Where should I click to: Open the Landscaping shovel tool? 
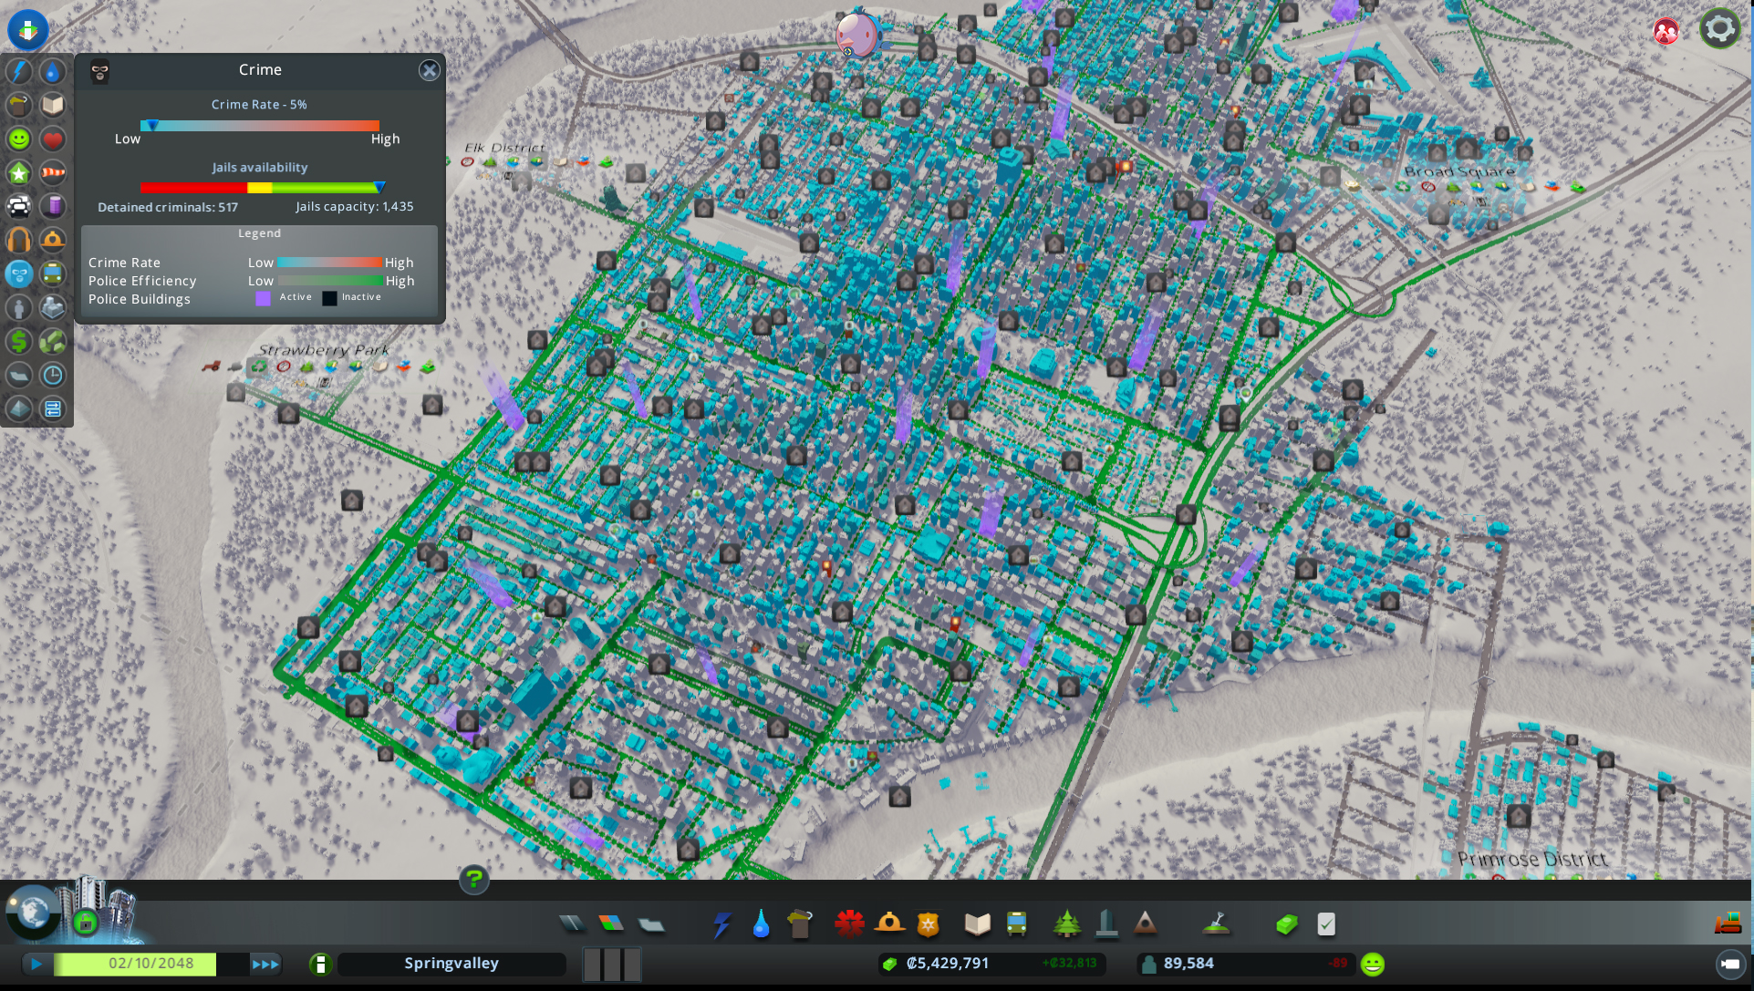pos(1216,924)
